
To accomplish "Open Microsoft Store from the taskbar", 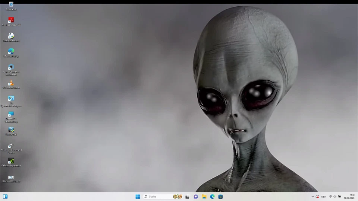I will (220, 197).
